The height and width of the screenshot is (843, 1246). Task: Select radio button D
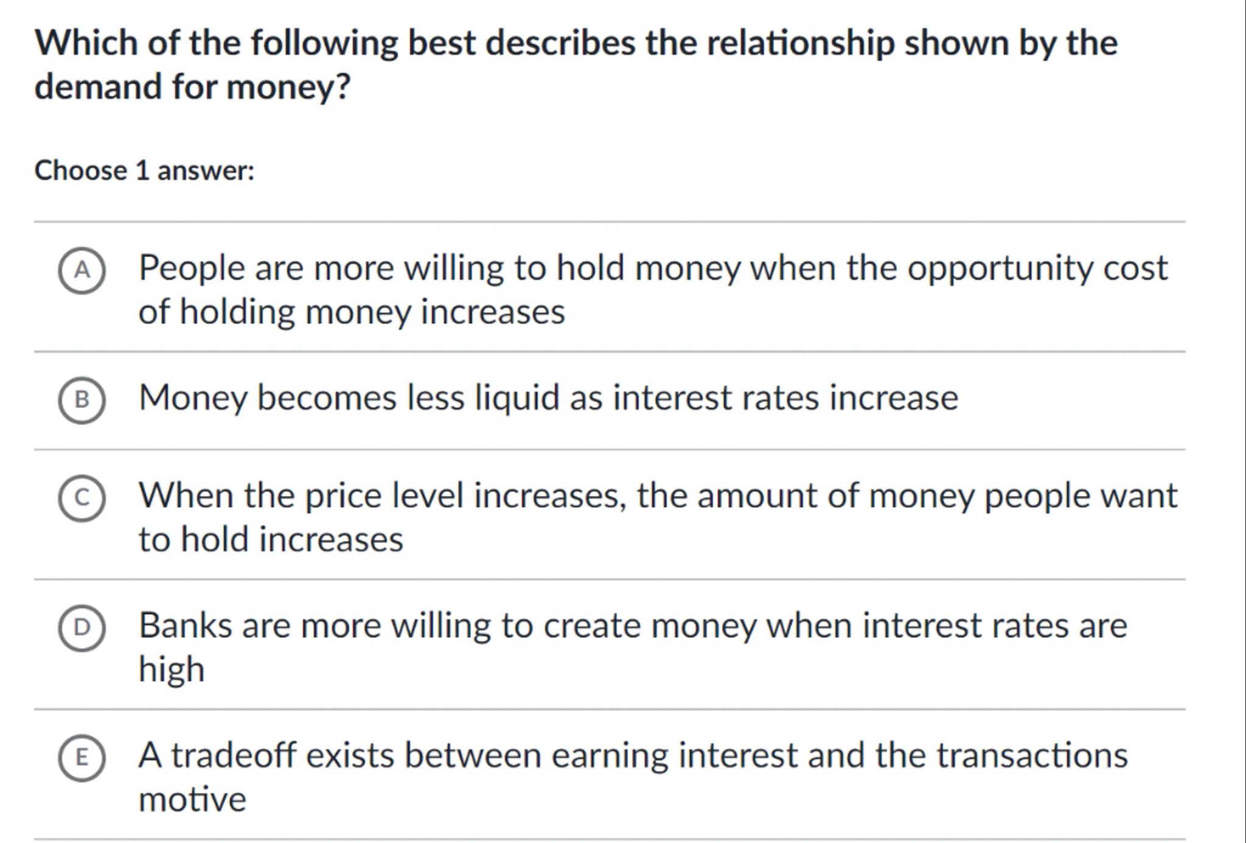point(82,628)
